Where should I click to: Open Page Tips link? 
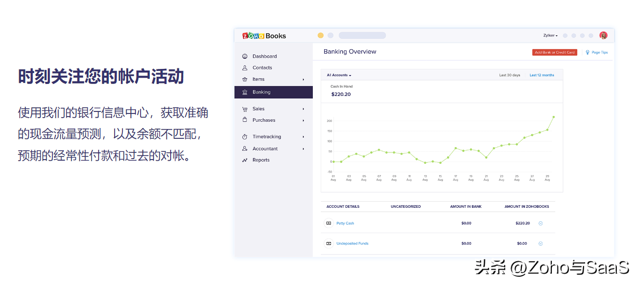[600, 52]
